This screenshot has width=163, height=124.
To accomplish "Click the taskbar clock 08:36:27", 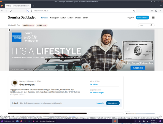I will tap(154, 121).
